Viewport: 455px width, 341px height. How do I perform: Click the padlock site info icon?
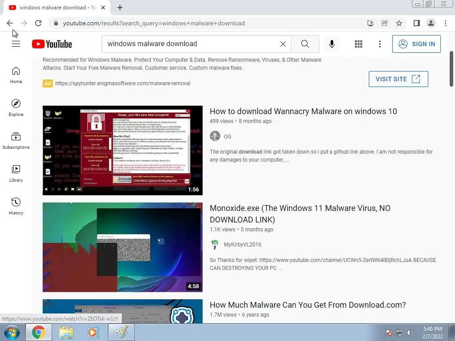coord(56,23)
